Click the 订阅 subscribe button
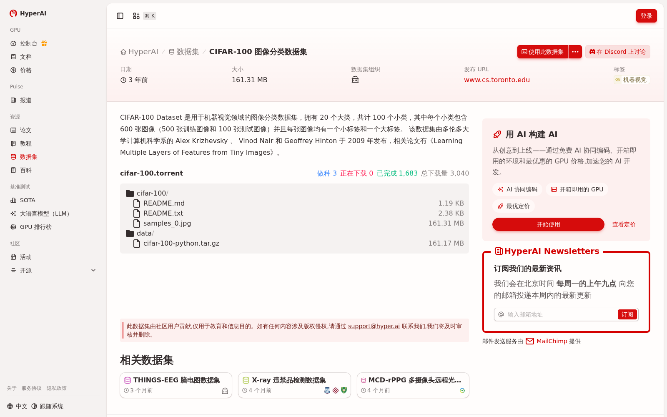The height and width of the screenshot is (417, 667). click(x=627, y=314)
